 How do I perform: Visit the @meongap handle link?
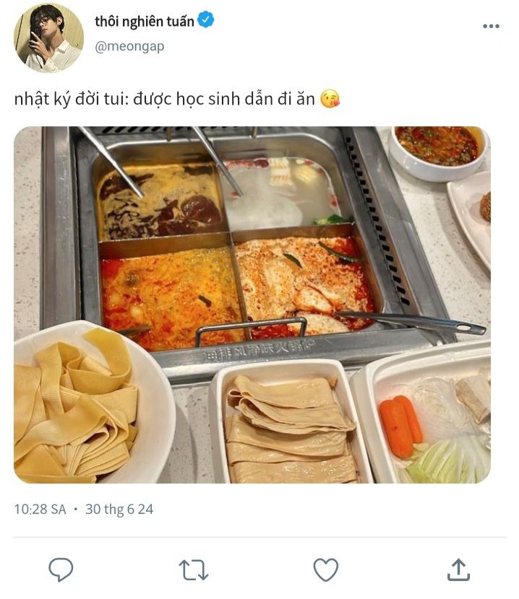129,47
